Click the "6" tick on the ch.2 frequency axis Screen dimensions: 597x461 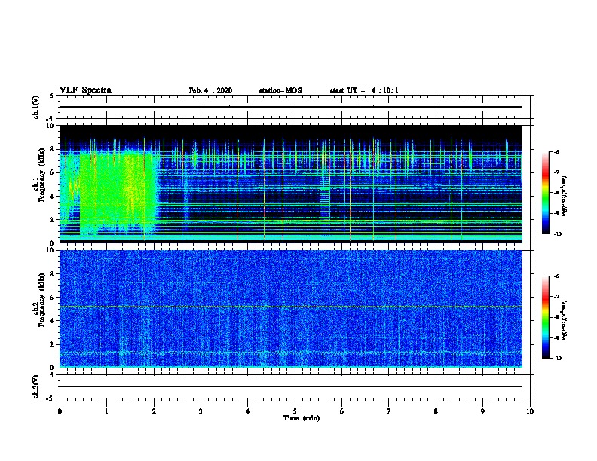(x=52, y=298)
